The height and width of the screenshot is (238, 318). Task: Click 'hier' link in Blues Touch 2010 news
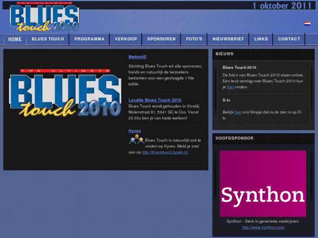click(x=231, y=87)
